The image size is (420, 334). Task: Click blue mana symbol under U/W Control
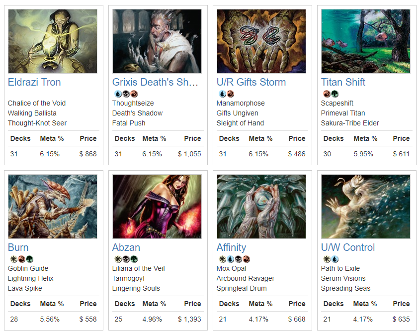click(x=335, y=259)
